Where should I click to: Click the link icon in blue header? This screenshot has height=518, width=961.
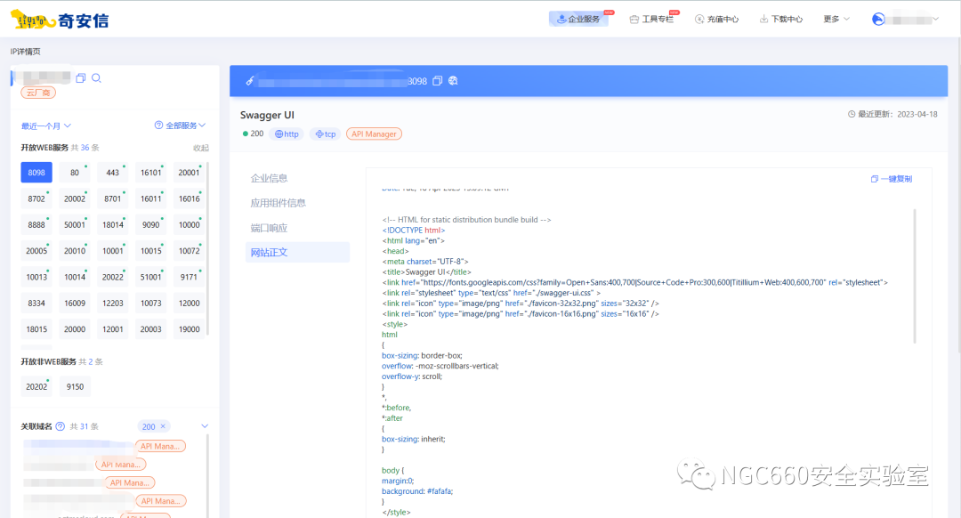click(x=249, y=81)
